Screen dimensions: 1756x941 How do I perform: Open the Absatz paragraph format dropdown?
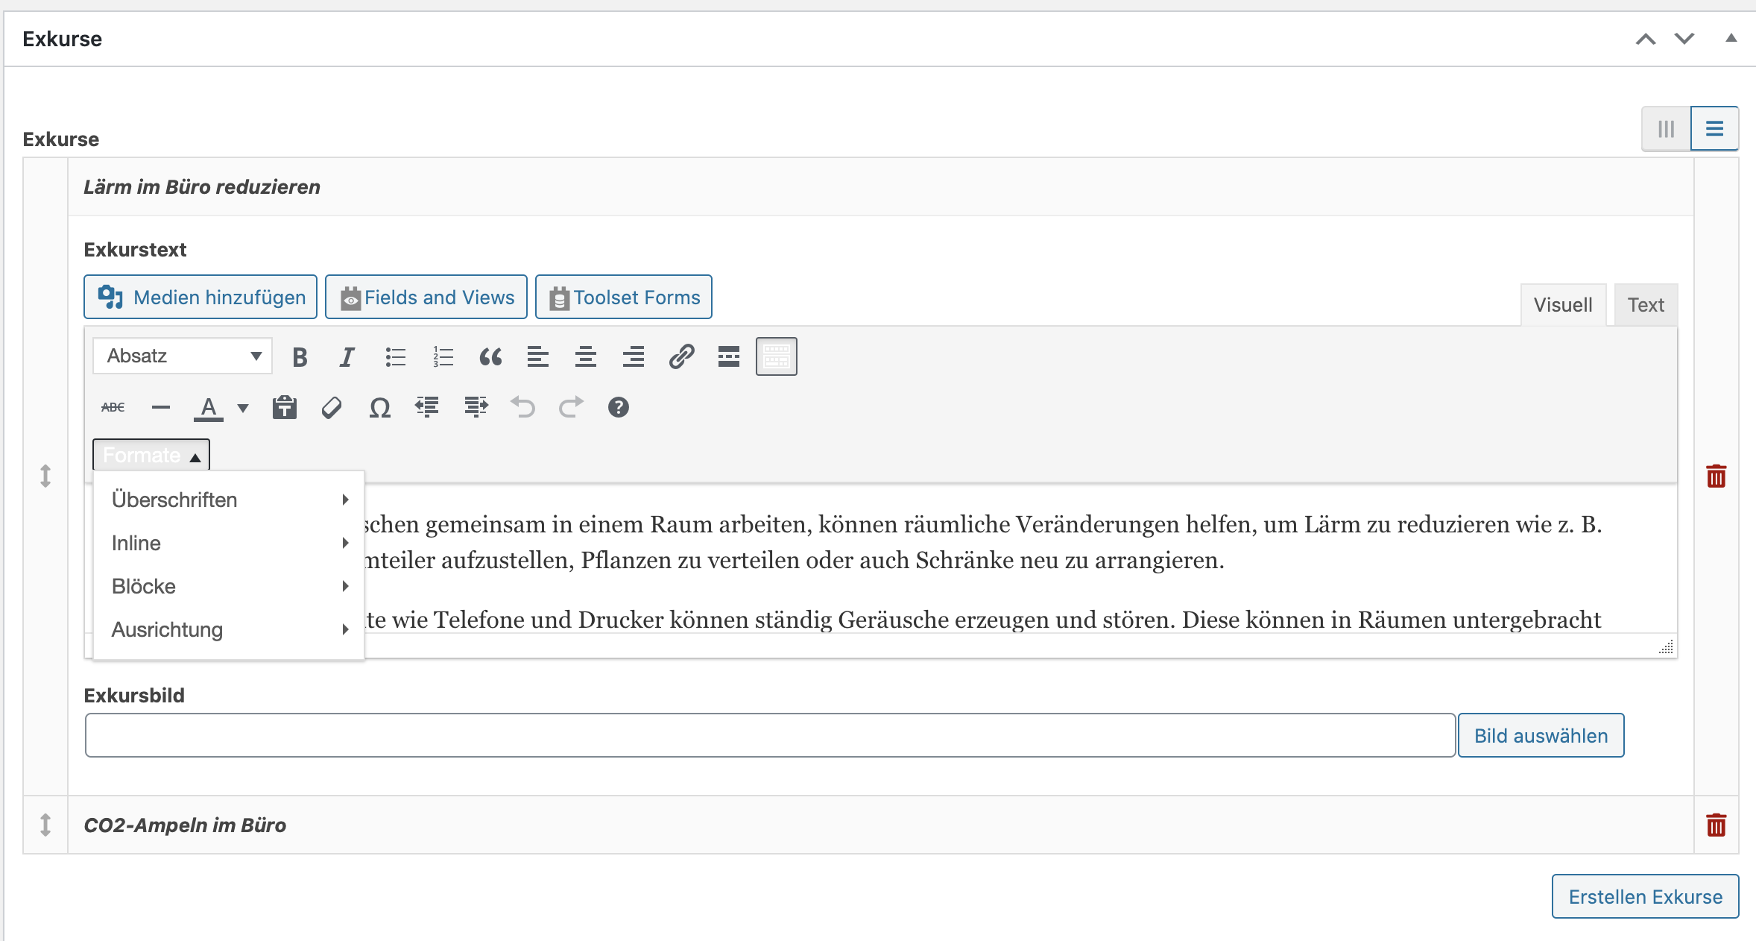pos(183,356)
